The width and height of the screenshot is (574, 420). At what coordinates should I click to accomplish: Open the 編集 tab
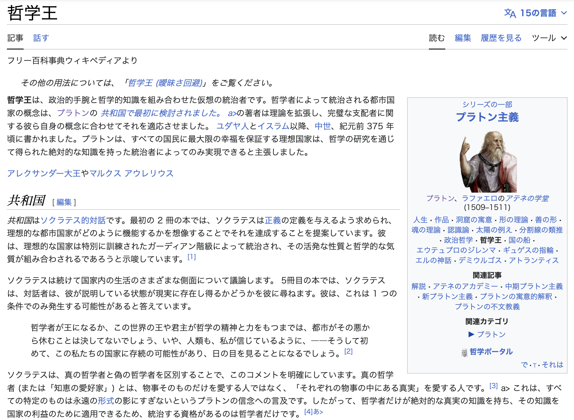coord(463,38)
